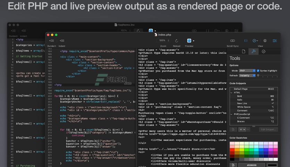This screenshot has width=290, height=167.
Task: Select the C Comment snippet
Action: (254, 118)
